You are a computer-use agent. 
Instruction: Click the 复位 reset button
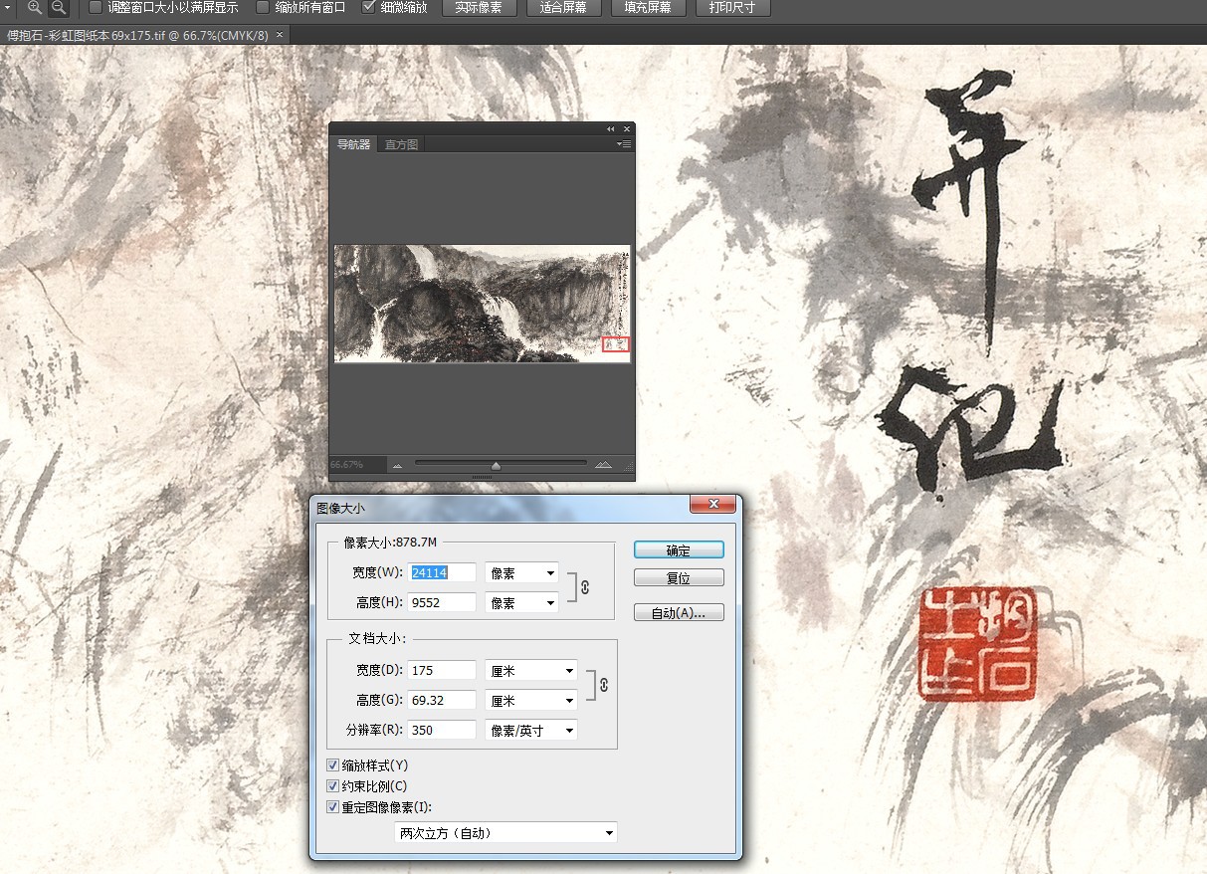pos(679,577)
